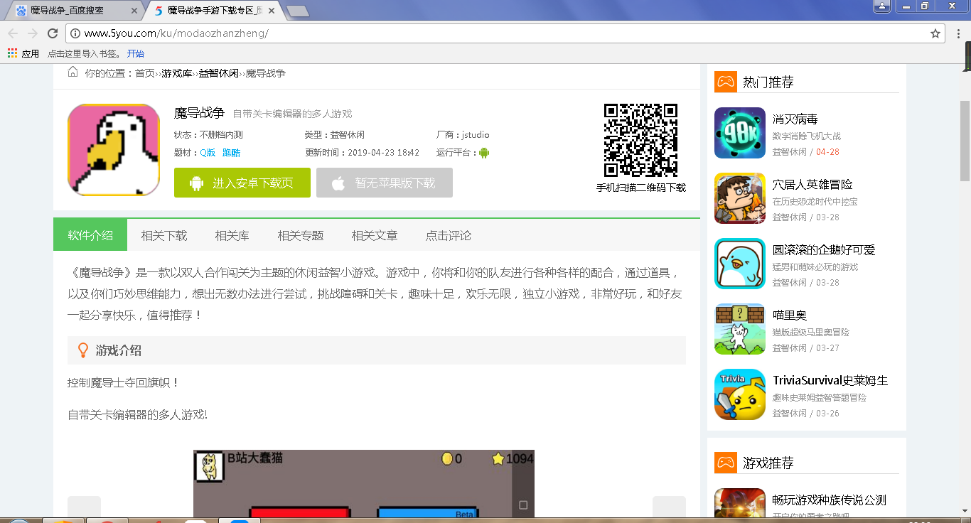971x523 pixels.
Task: Click the 魔导战争 duck game icon
Action: [114, 150]
